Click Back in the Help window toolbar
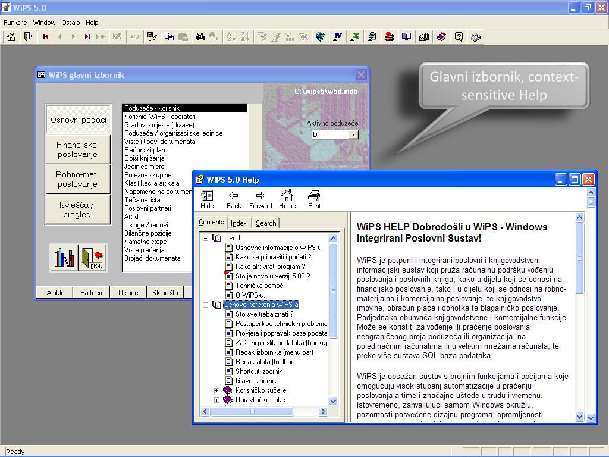Screen dimensions: 609x457 tap(234, 200)
